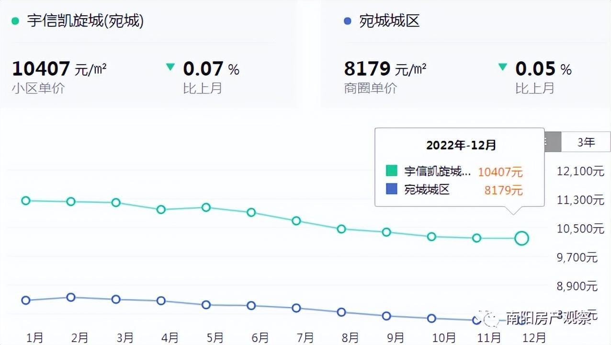This screenshot has width=611, height=345.
Task: Click the down arrow next to 0.05%
Action: (x=502, y=67)
